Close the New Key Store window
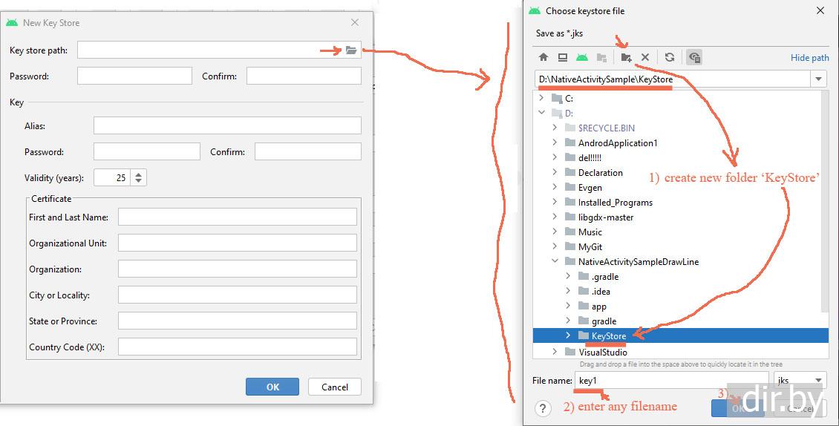Image resolution: width=839 pixels, height=426 pixels. (355, 22)
